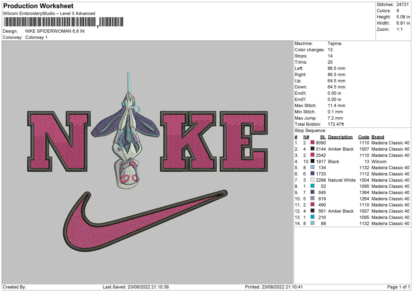Select the Natural White swatch in row 7

click(312, 180)
